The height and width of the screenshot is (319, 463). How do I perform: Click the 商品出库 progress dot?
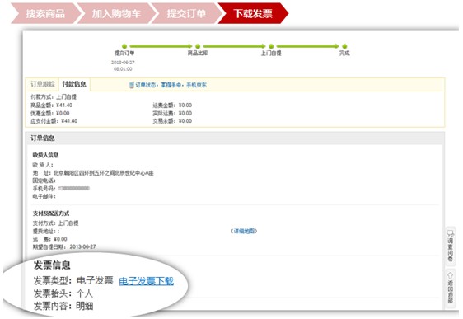[198, 46]
